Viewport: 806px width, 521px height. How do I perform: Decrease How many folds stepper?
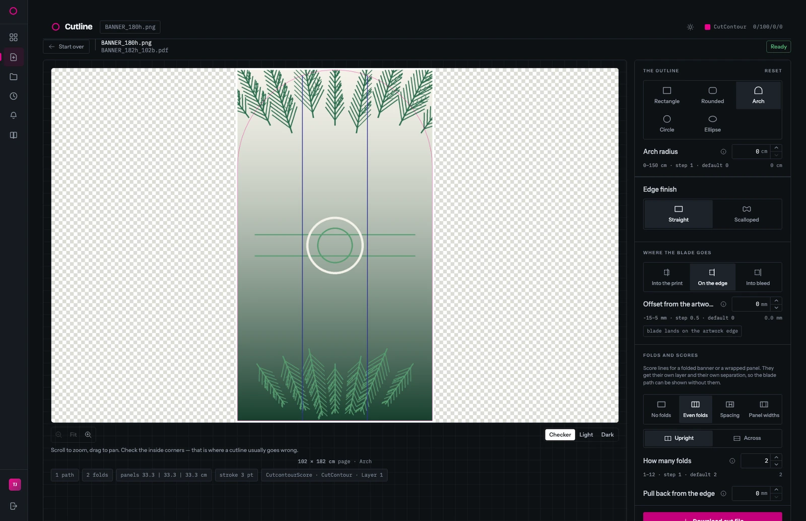tap(776, 464)
